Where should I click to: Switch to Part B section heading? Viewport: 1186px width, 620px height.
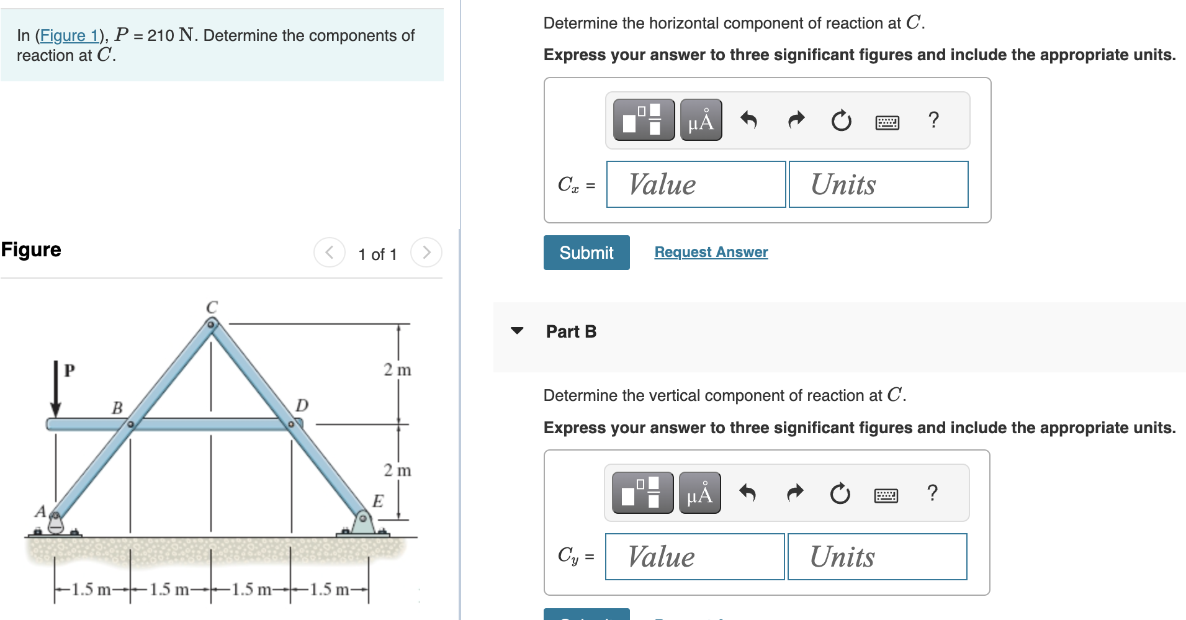click(570, 331)
